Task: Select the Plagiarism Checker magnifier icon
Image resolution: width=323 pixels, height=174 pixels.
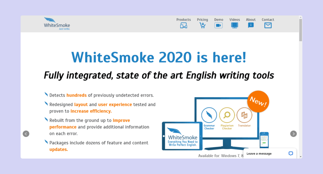Action: click(227, 115)
